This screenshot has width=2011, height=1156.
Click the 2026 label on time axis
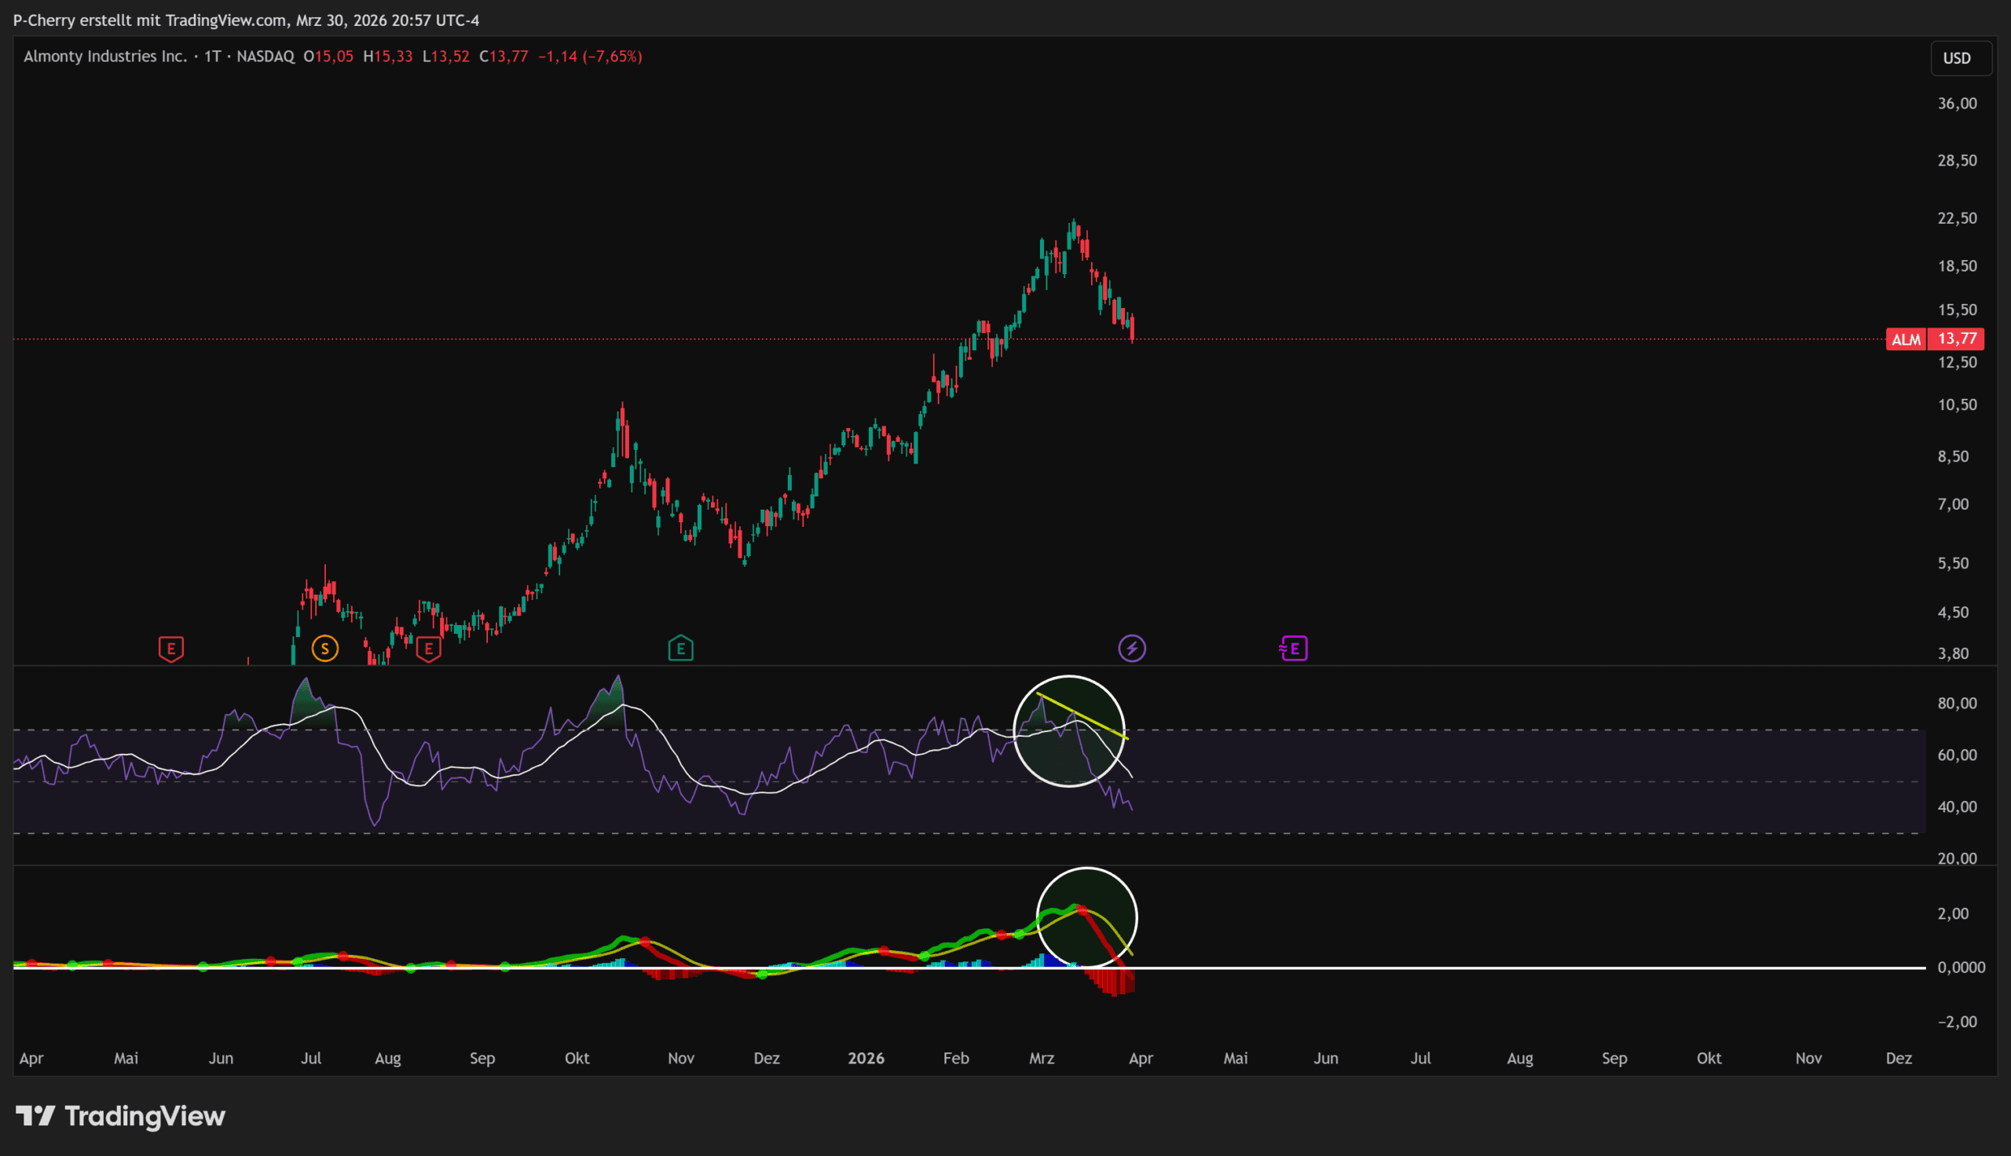pos(866,1059)
